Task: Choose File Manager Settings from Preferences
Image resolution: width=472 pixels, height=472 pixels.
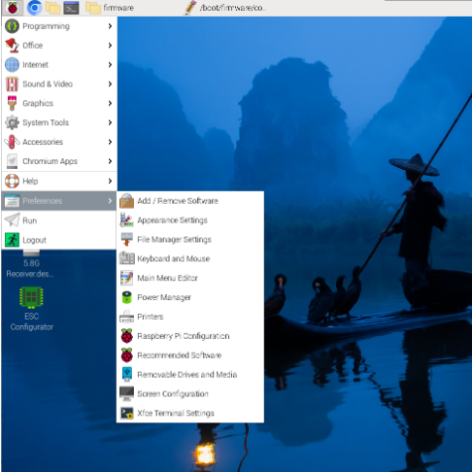Action: [x=190, y=240]
